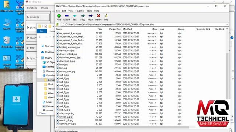Open Maher Qaisar user folder desktop icon
Viewport: 236px width, 132px height.
[7, 6]
